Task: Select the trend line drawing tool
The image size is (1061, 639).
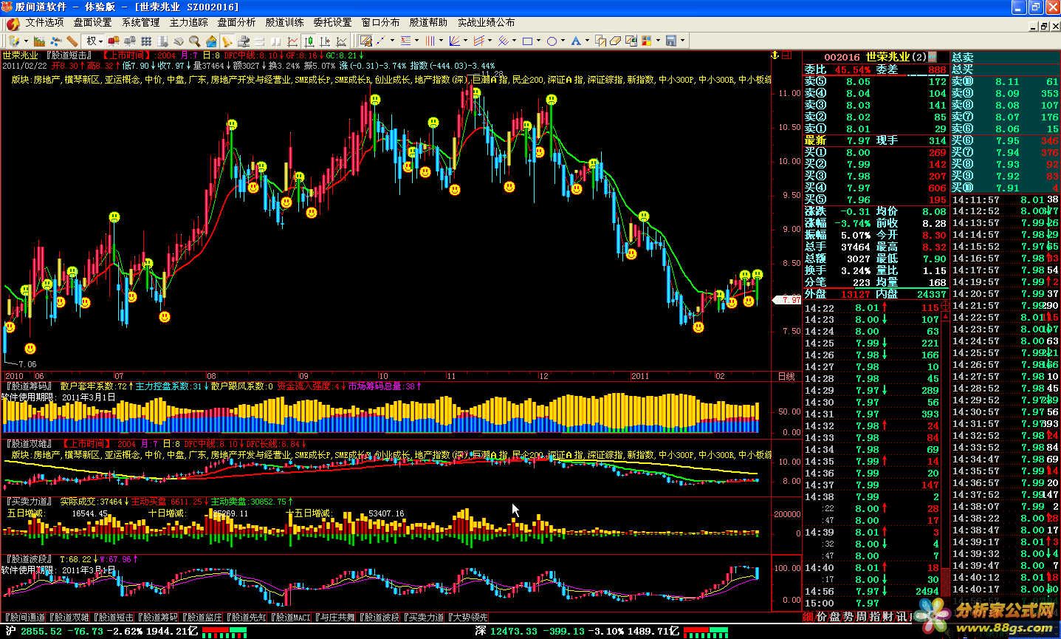Action: [x=381, y=41]
